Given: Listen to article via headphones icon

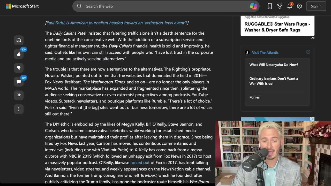Looking at the screenshot, I should pyautogui.click(x=19, y=40).
